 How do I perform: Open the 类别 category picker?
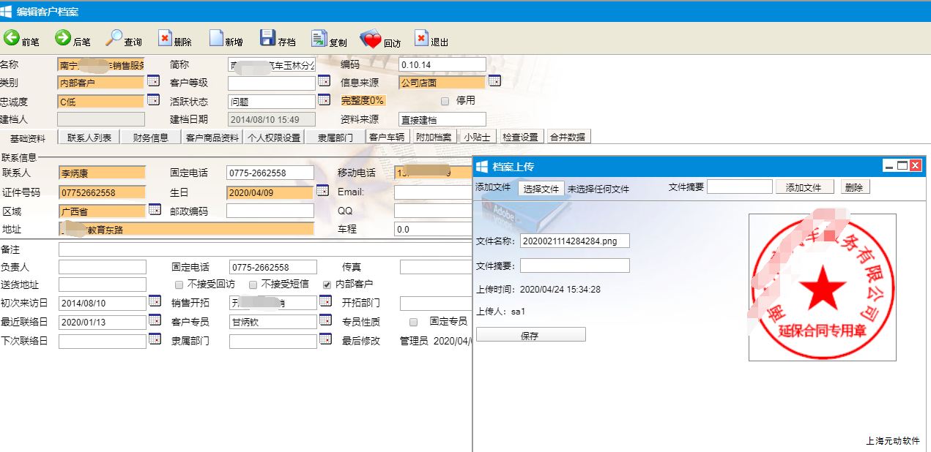point(153,80)
